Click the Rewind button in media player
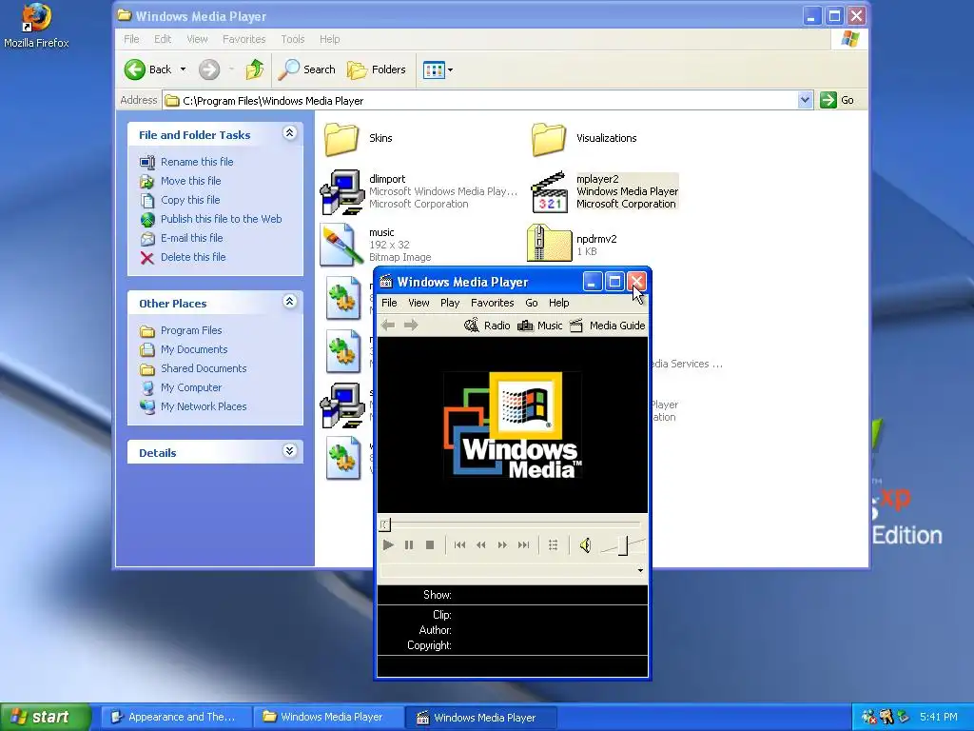Viewport: 974px width, 731px height. (x=480, y=545)
